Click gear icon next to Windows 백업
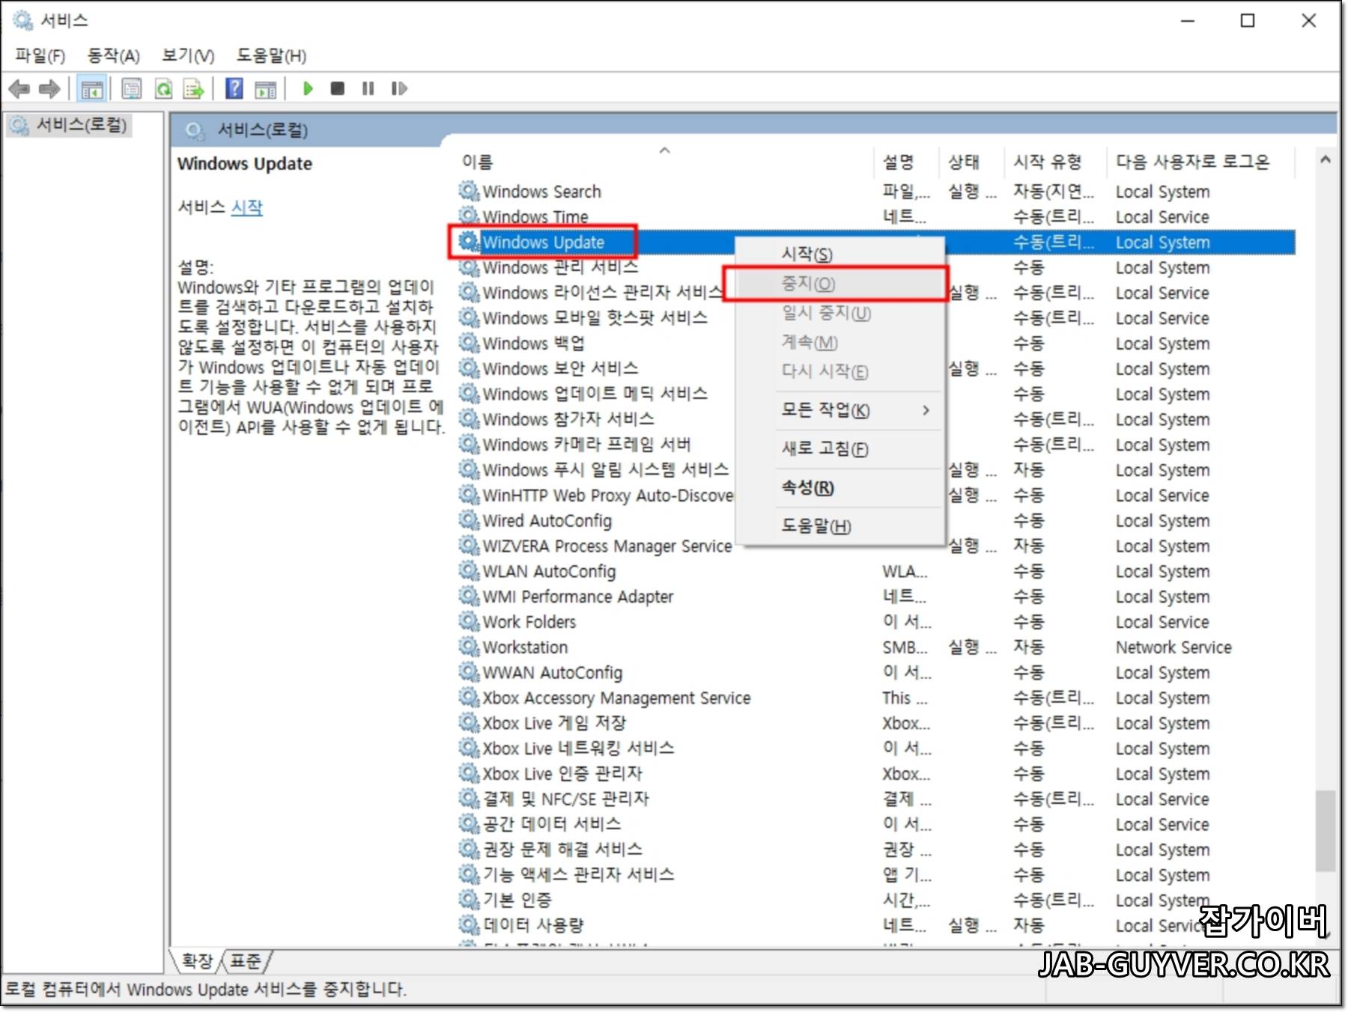1348x1012 pixels. (469, 343)
